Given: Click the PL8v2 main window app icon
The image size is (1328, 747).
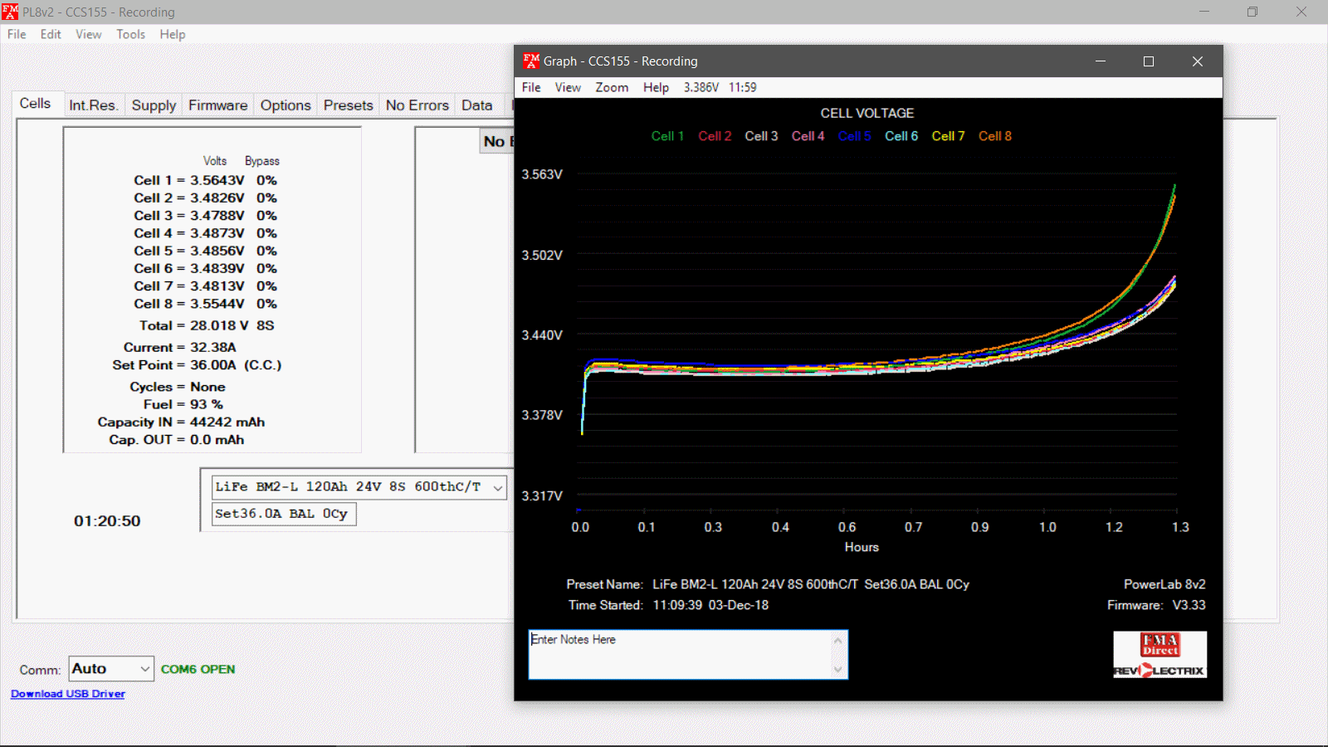Looking at the screenshot, I should coord(10,12).
